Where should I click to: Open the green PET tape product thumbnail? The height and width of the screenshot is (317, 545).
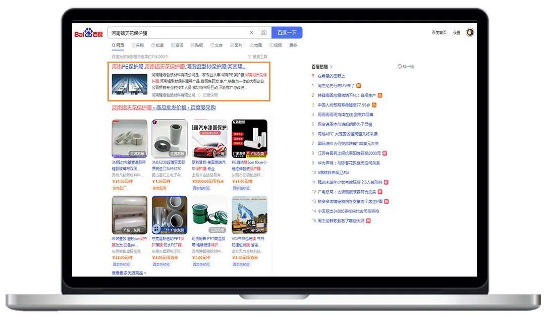209,215
